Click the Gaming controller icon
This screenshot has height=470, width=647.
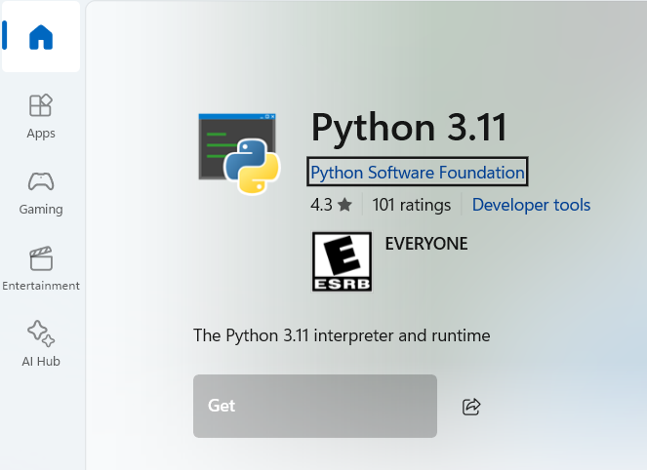pos(41,181)
